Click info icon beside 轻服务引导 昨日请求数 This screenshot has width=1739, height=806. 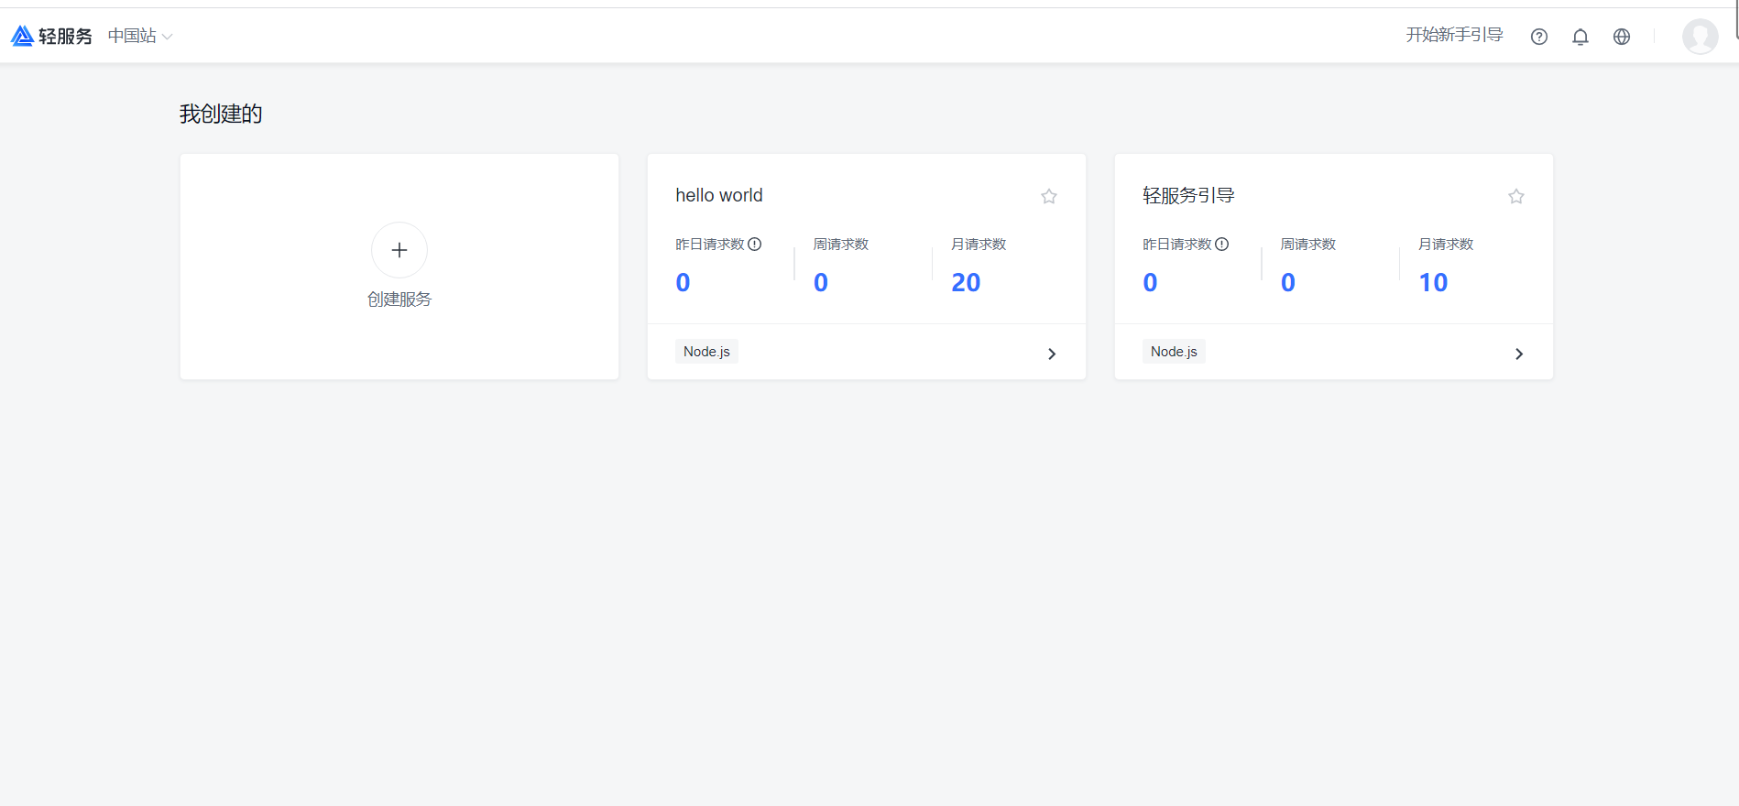coord(1222,245)
